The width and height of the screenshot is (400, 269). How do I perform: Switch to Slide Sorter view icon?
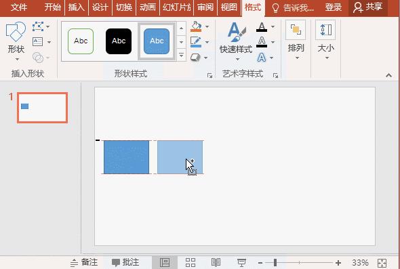point(191,262)
